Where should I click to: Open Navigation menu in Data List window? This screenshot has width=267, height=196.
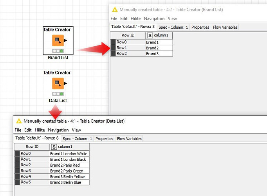coord(58,130)
